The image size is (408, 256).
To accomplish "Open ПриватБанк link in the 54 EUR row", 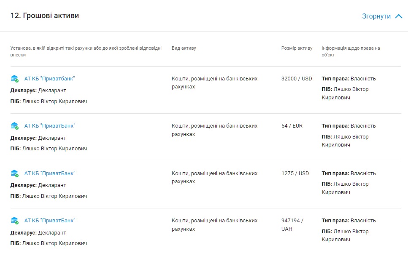I will coord(49,126).
